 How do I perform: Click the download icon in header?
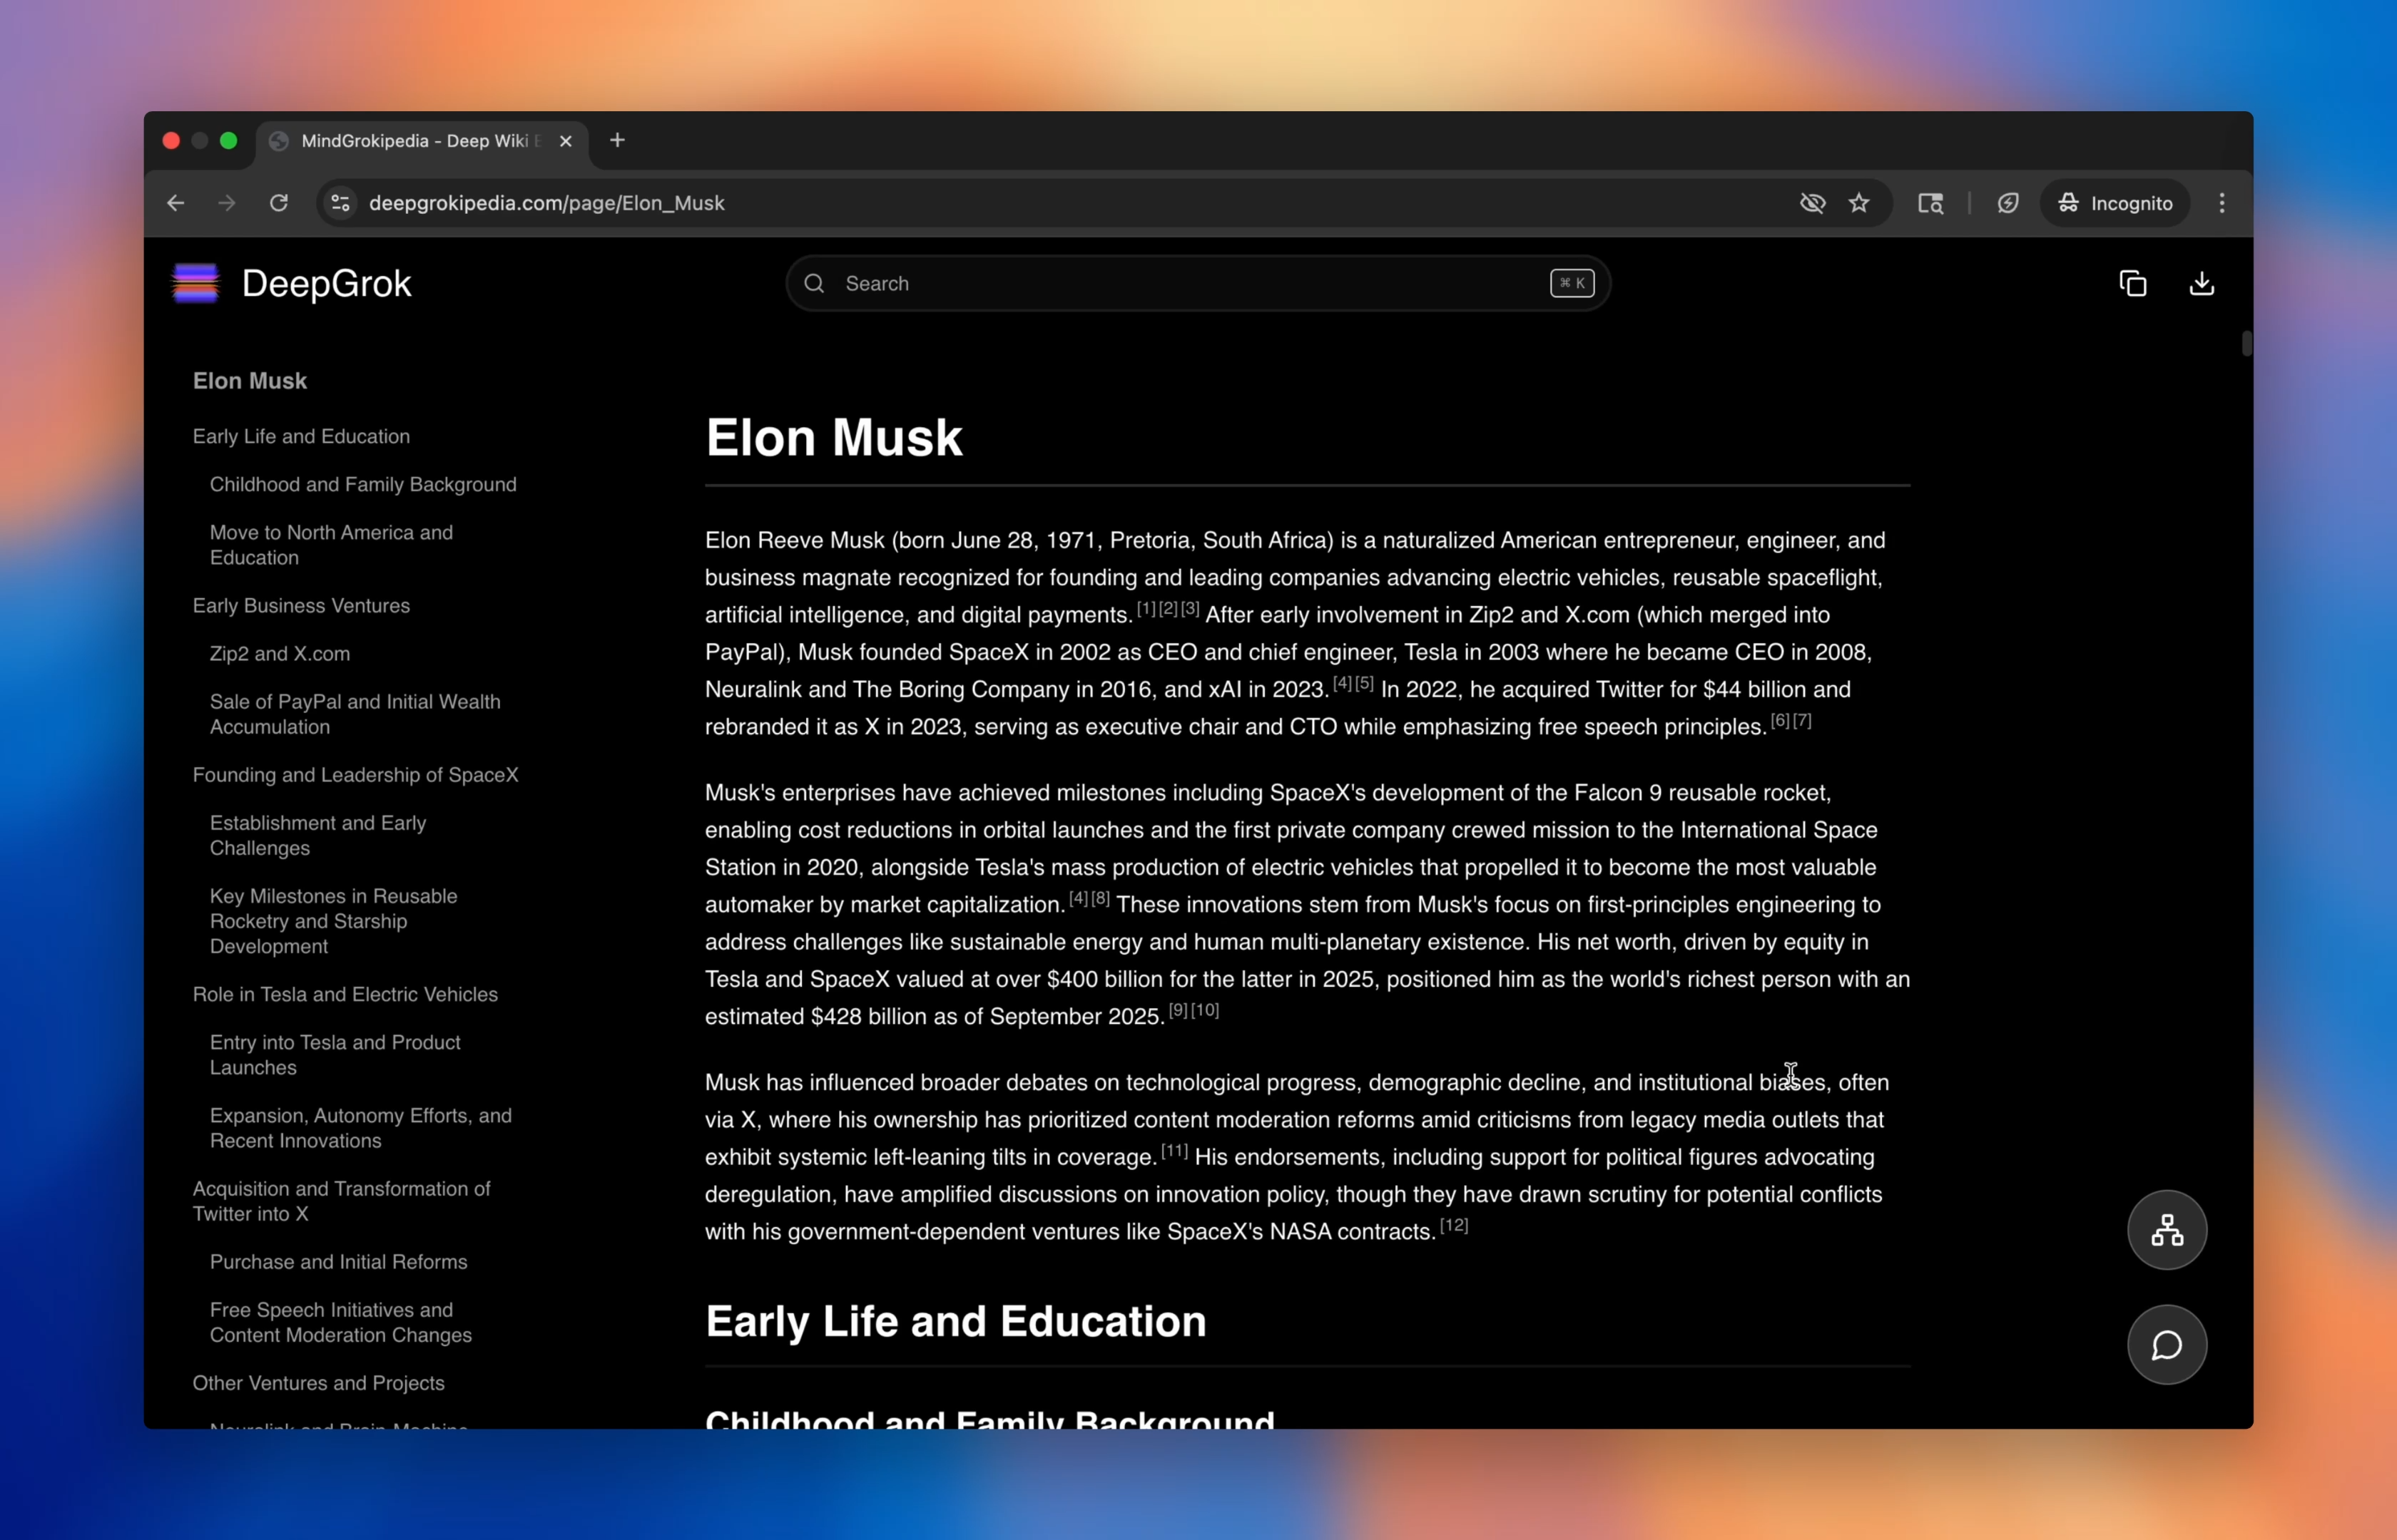pos(2201,284)
